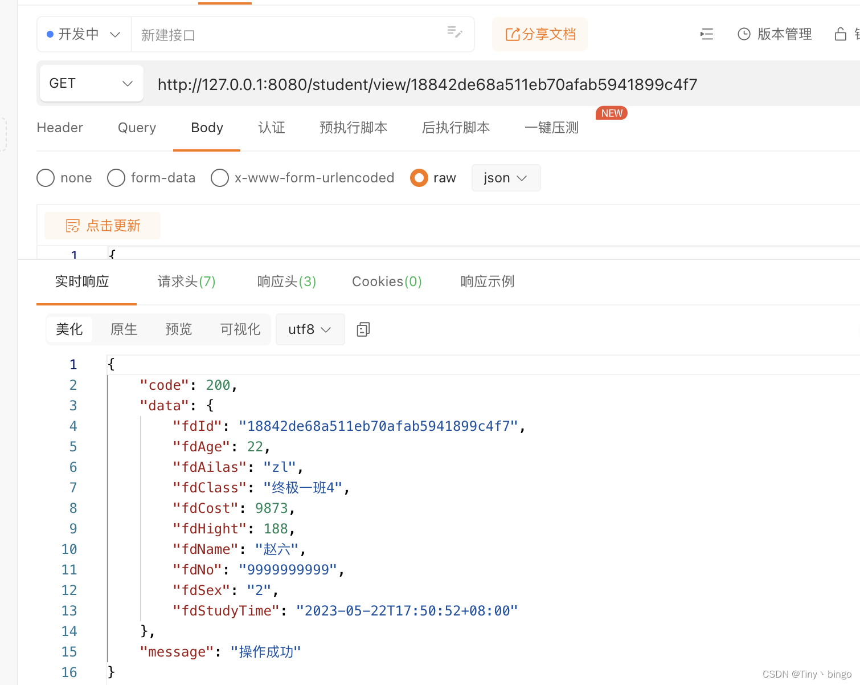Click the lock icon at top right
The height and width of the screenshot is (685, 860).
(841, 34)
